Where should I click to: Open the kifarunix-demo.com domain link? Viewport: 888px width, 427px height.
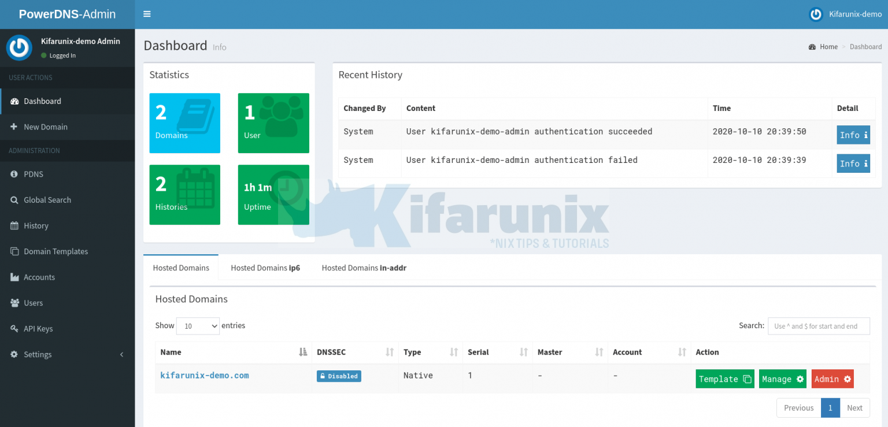[x=204, y=376]
